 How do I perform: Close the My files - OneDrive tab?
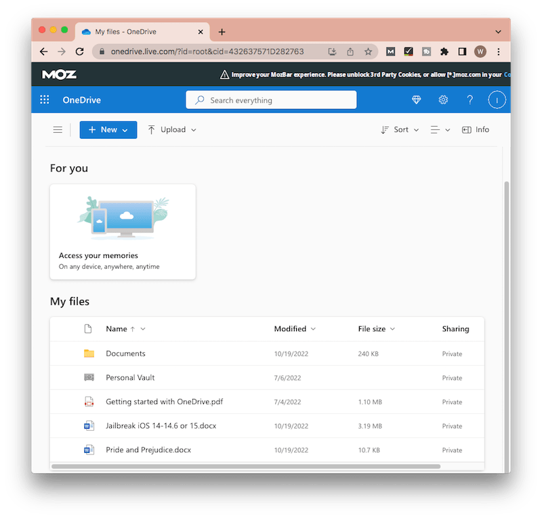[201, 32]
